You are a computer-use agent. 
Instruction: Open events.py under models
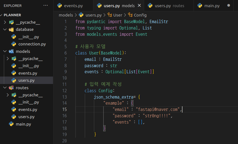coord(28,73)
